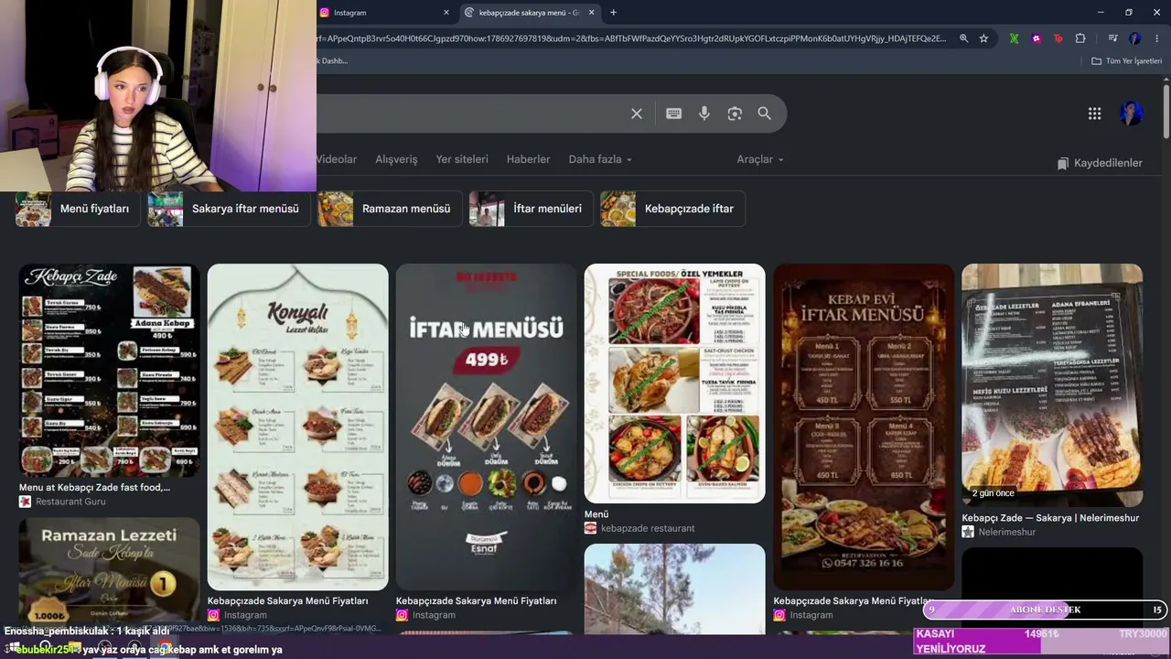
Task: Open the green X browser extension
Action: point(1014,38)
